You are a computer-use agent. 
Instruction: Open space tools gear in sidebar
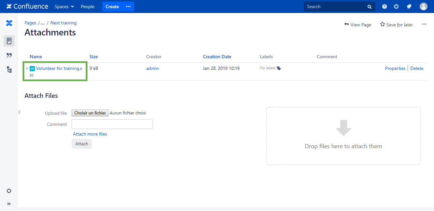point(9,191)
